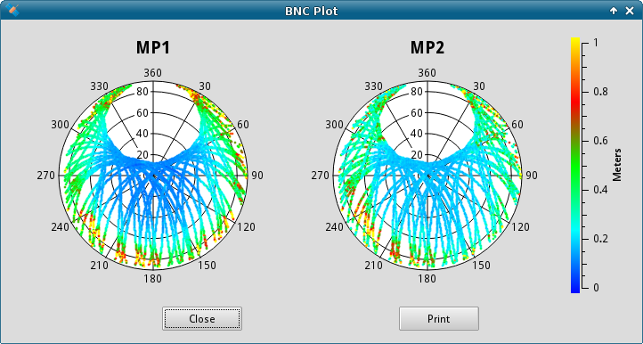643x344 pixels.
Task: Click the 80 elevation label on MP1
Action: tap(142, 92)
